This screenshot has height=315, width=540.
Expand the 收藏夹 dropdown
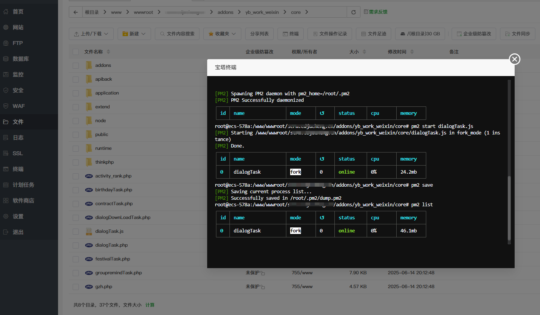click(222, 34)
